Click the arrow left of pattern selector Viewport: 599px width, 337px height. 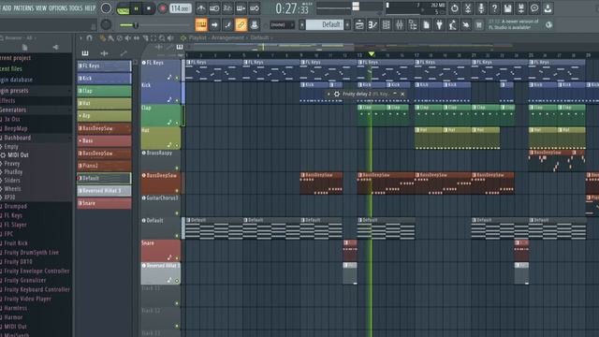click(301, 25)
